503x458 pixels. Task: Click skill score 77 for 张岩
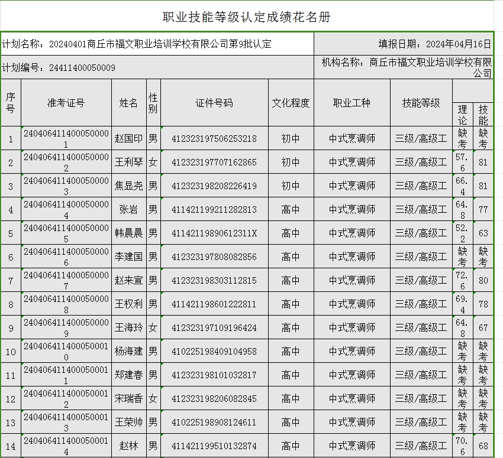[483, 209]
